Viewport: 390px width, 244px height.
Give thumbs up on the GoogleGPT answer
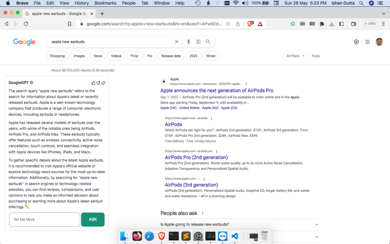tap(93, 83)
